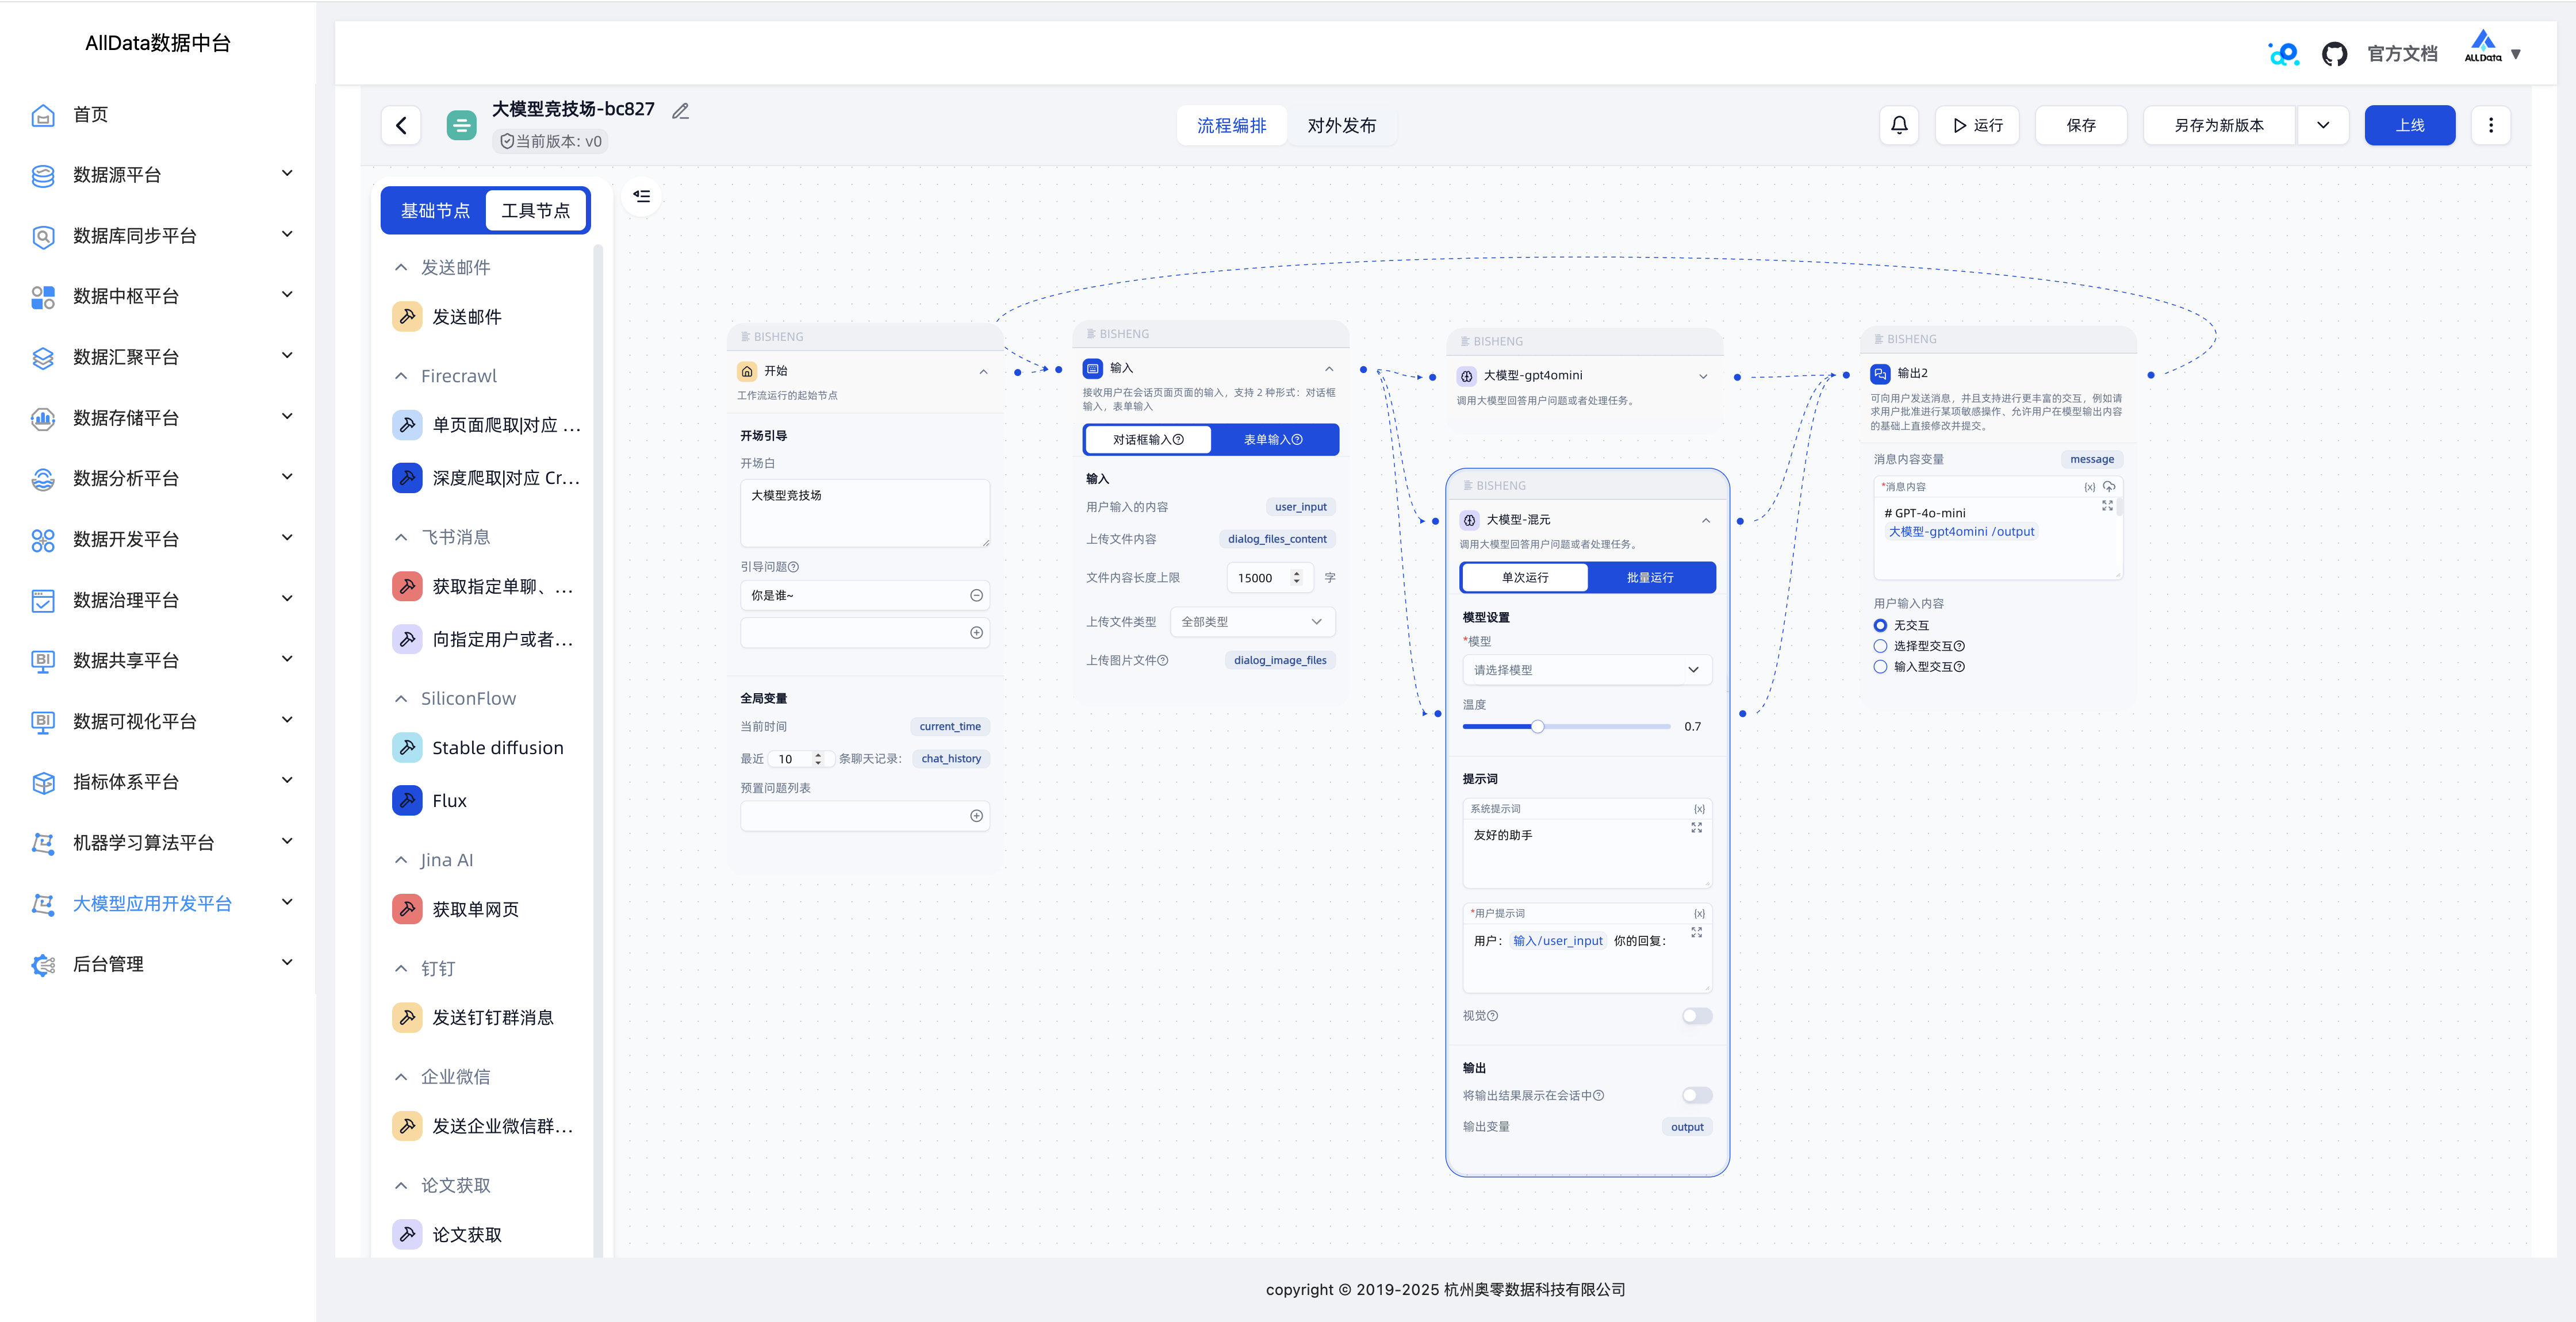Open the 上传文件类型 全部类型 dropdown

1251,622
